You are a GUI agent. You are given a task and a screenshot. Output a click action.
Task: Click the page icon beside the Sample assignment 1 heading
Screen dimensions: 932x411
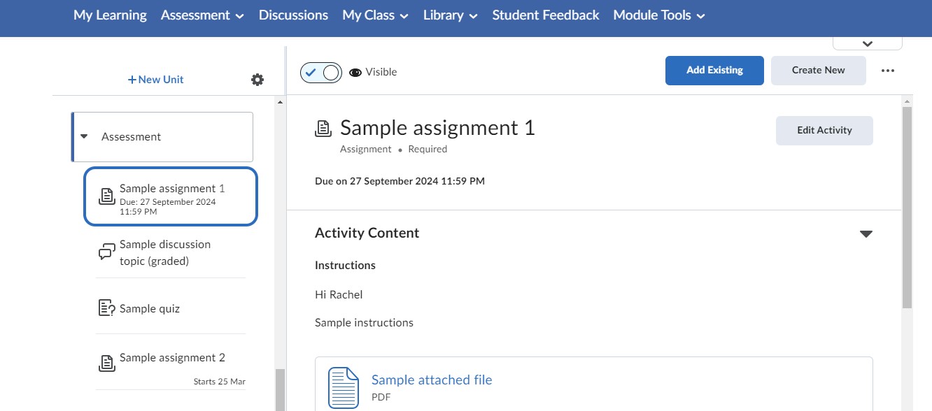click(322, 128)
